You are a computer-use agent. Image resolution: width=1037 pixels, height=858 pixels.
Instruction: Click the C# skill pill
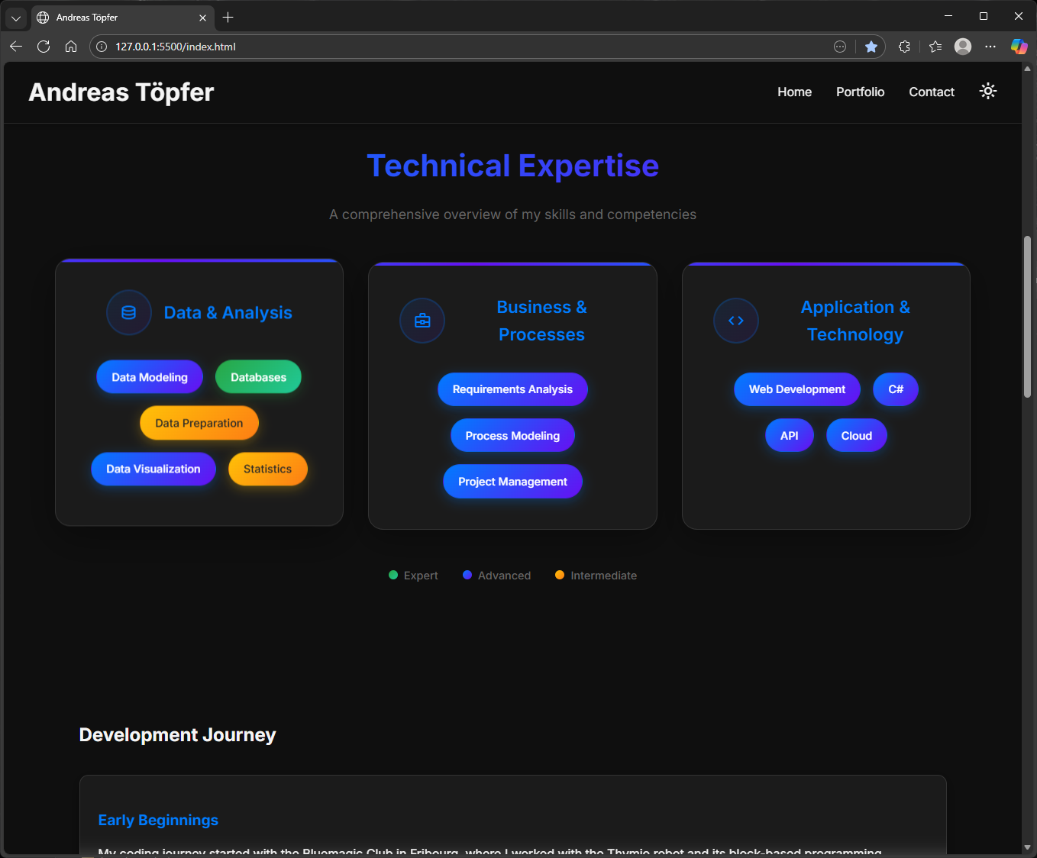896,389
